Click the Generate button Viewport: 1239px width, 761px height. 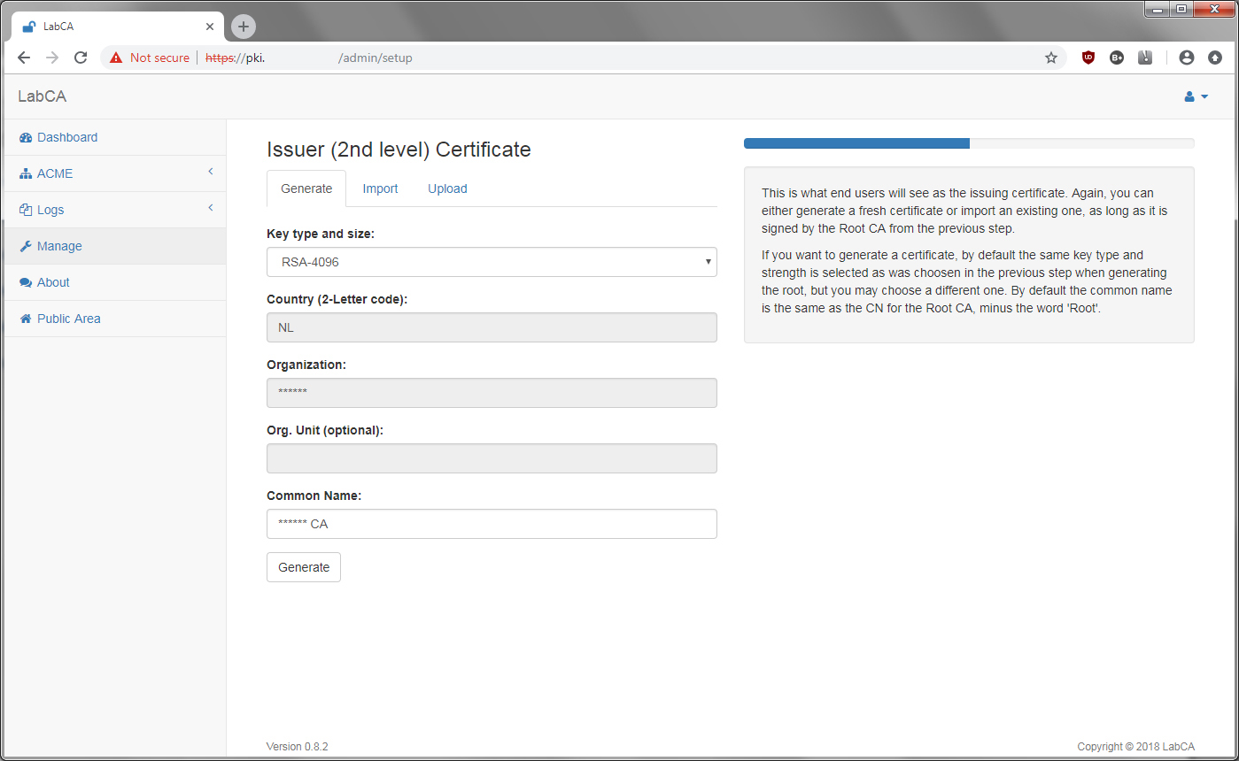[x=303, y=566]
